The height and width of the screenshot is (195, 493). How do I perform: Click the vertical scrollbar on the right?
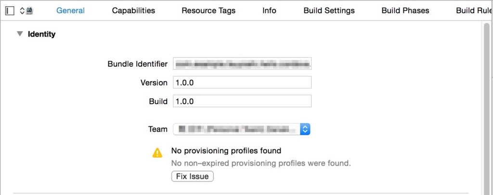click(486, 107)
